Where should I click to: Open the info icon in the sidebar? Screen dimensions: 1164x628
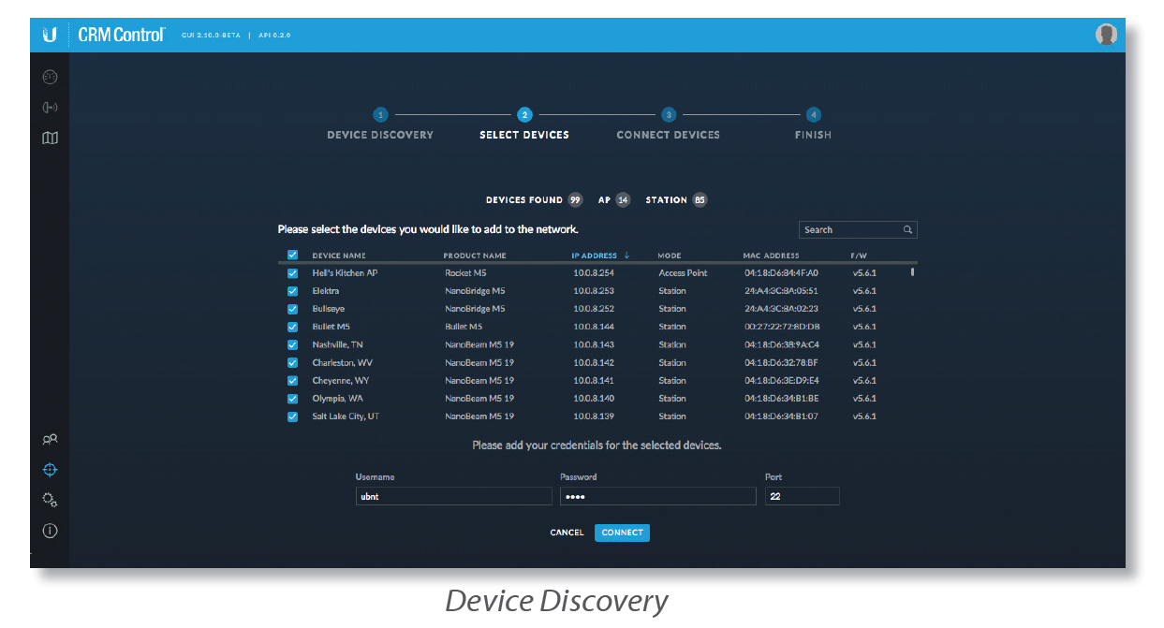coord(51,531)
